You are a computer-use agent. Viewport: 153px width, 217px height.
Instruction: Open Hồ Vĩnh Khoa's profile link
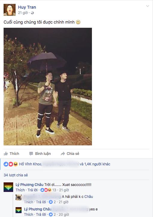point(30,164)
